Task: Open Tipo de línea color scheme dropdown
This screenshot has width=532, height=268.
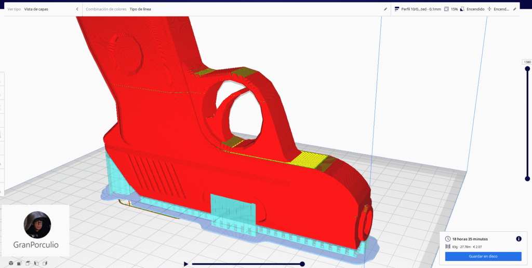Action: tap(140, 9)
